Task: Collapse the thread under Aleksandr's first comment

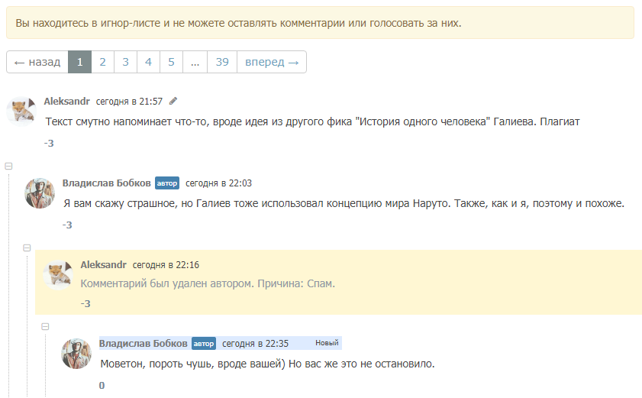Action: (x=8, y=165)
